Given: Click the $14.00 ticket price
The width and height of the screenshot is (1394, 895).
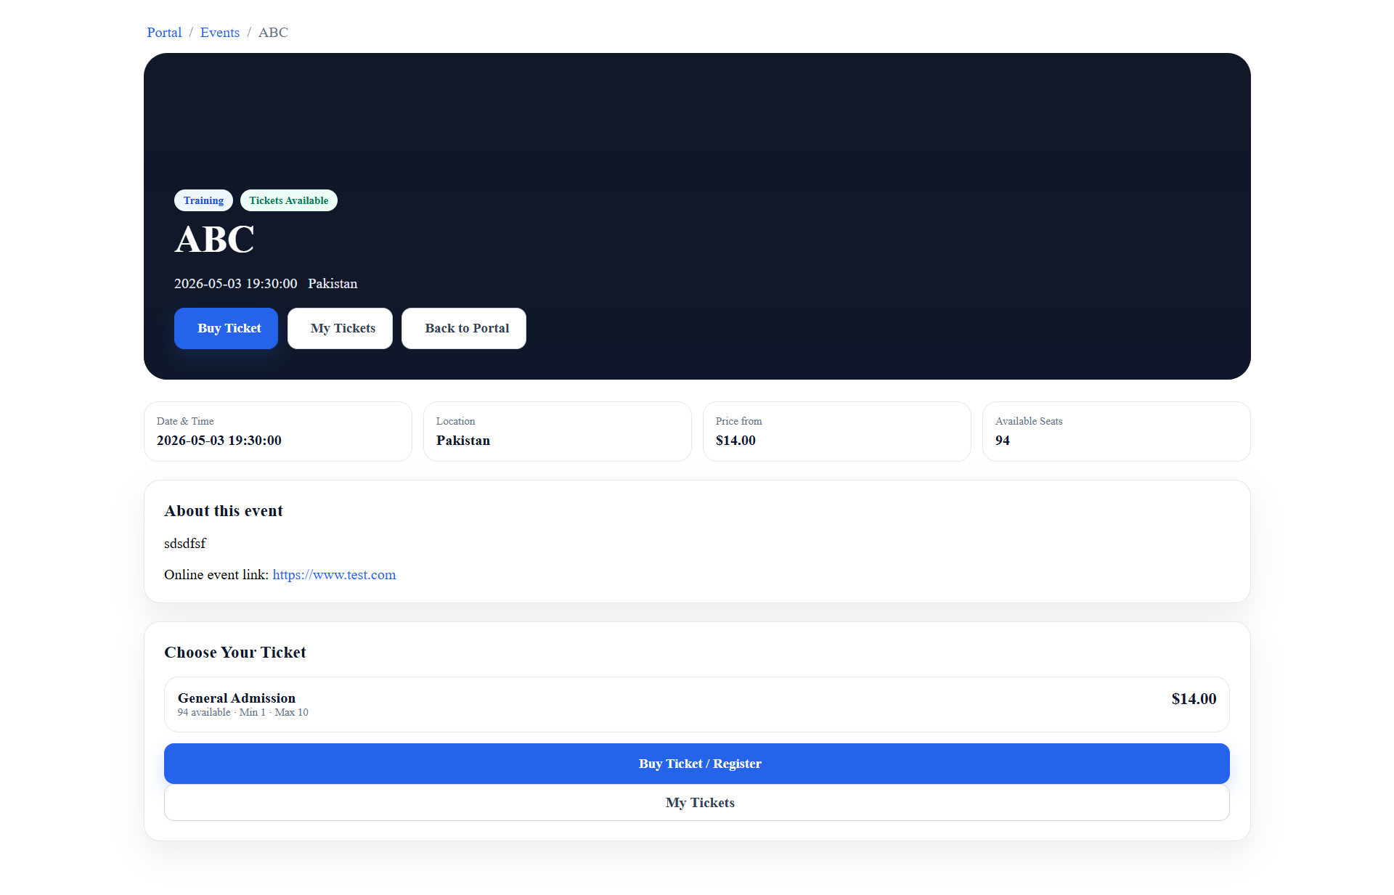Looking at the screenshot, I should coord(1194,699).
